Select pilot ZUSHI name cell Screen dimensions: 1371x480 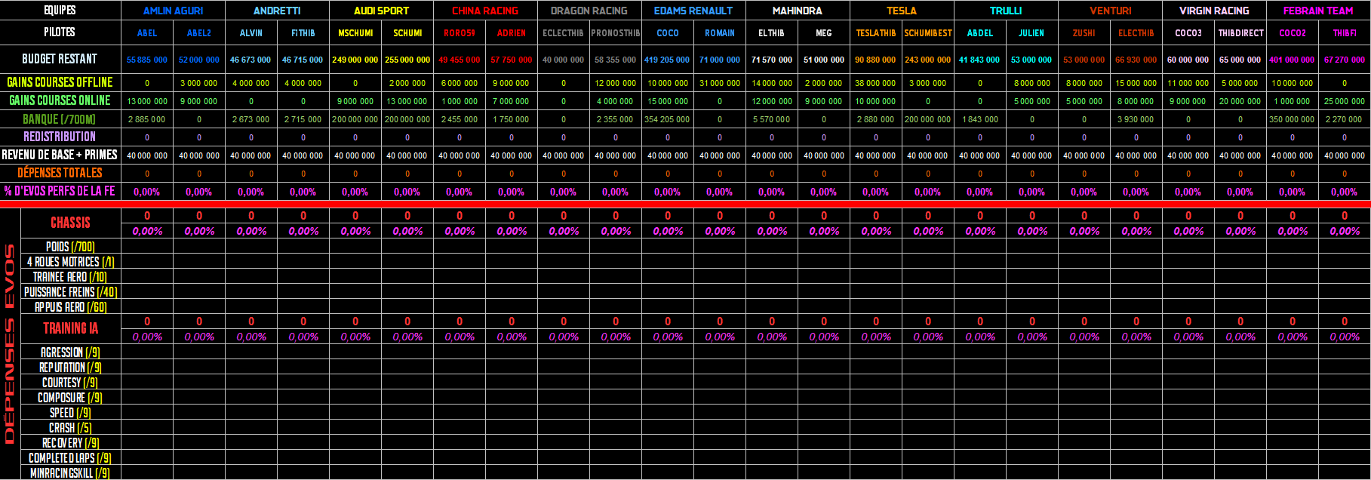pyautogui.click(x=1084, y=33)
